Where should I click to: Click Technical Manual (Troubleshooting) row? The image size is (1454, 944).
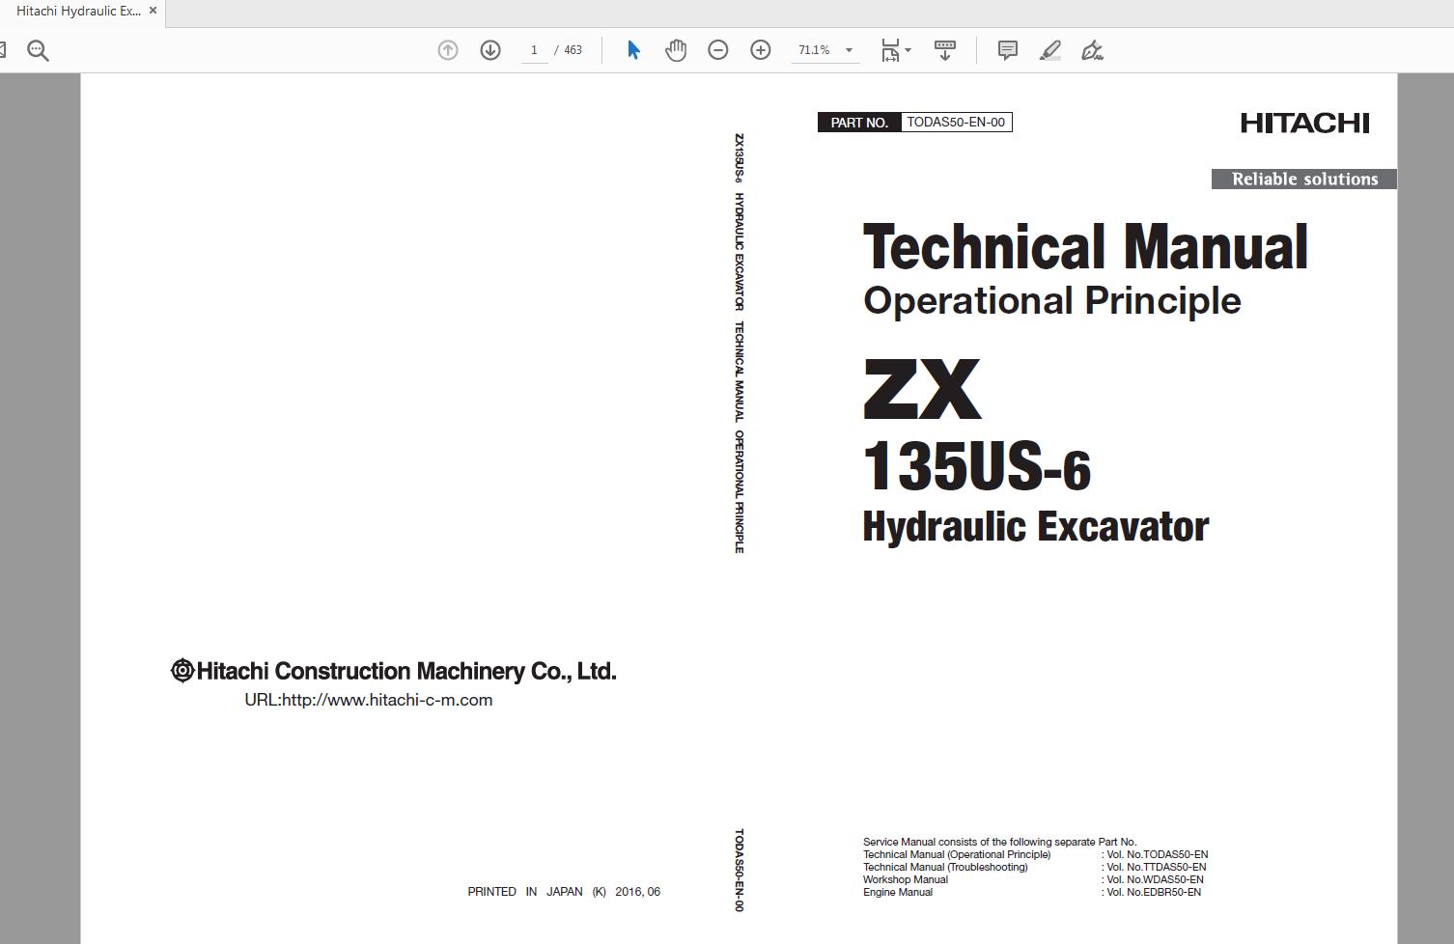pos(1035,867)
